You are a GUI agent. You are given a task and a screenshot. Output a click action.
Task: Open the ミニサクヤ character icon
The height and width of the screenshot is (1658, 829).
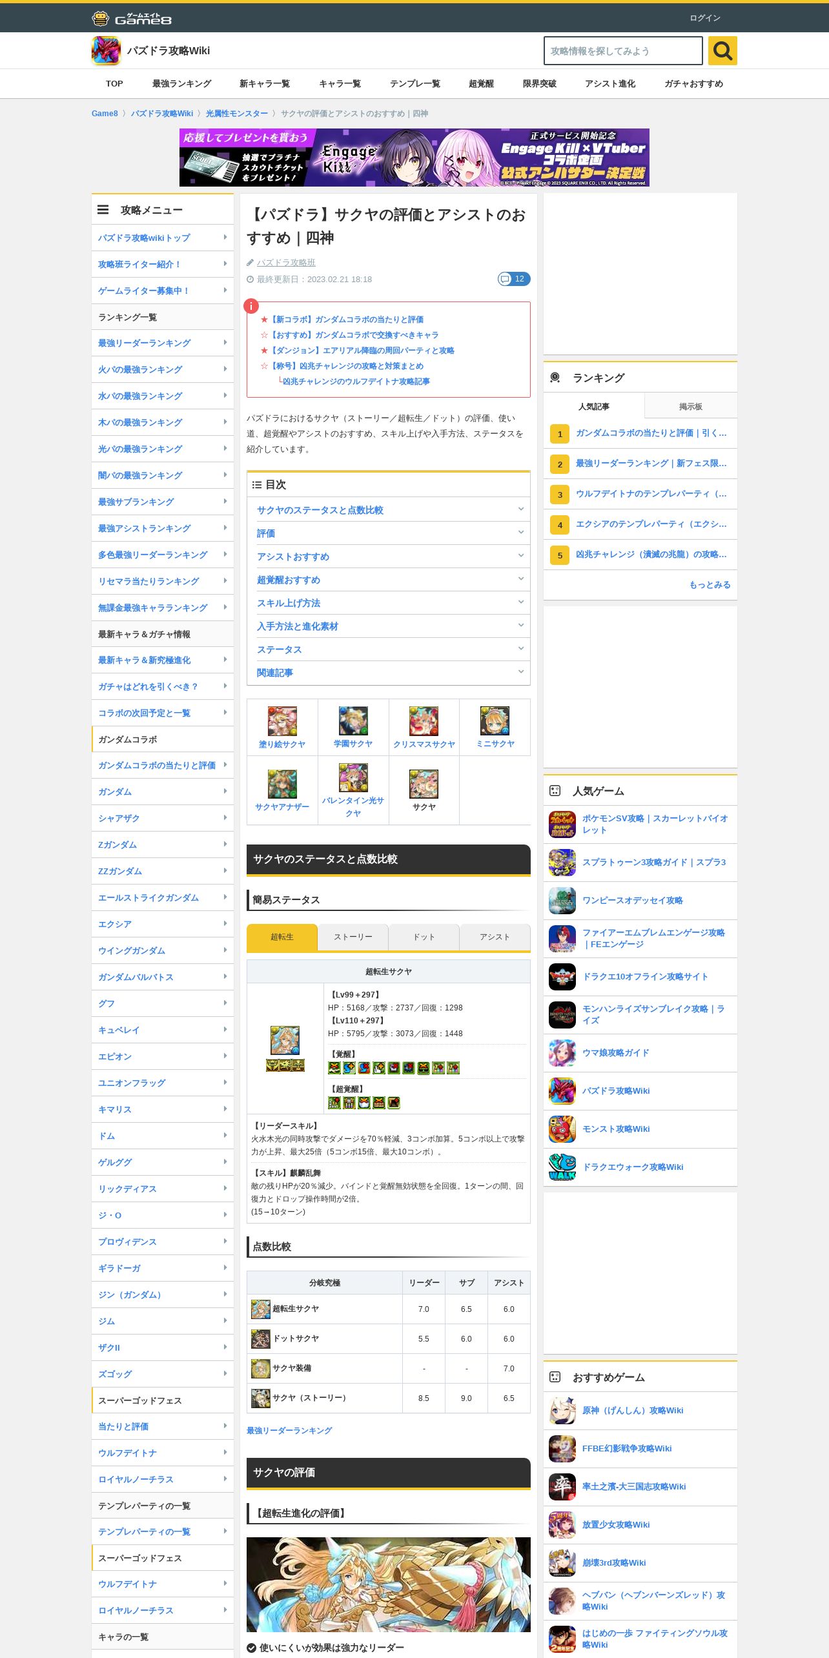[x=495, y=721]
